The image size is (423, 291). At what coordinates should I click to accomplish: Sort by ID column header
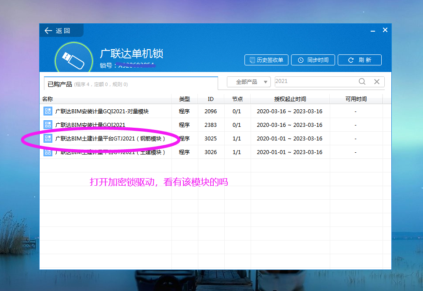pos(211,99)
